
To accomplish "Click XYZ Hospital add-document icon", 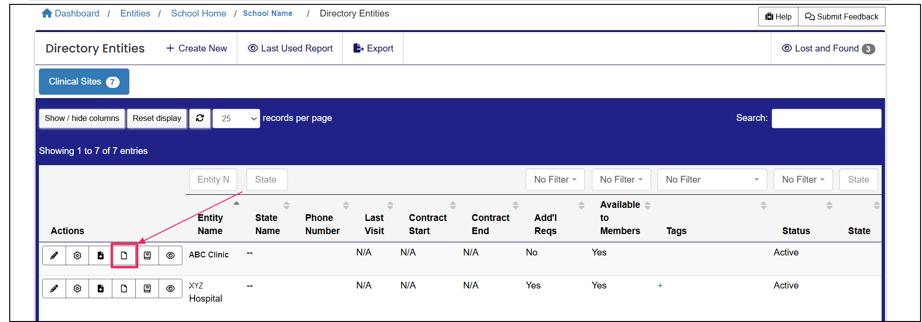I will [x=101, y=288].
